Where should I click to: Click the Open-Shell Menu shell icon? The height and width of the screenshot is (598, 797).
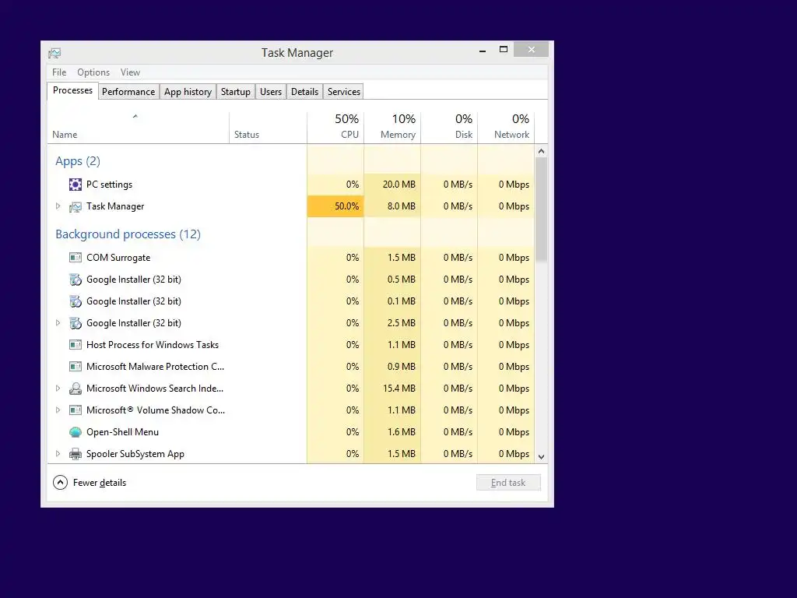[75, 432]
